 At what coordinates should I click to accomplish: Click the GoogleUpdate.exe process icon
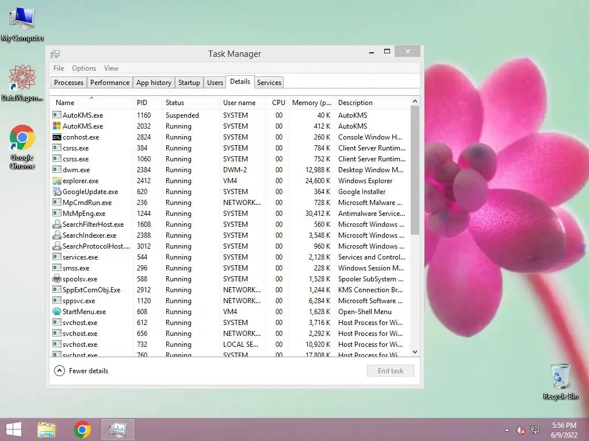pyautogui.click(x=57, y=192)
